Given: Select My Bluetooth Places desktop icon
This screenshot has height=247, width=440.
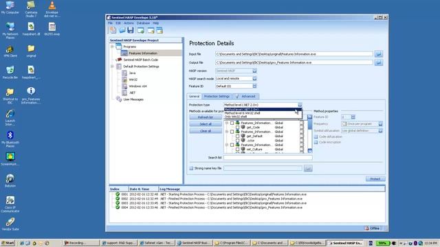Looking at the screenshot, I should pyautogui.click(x=10, y=139).
